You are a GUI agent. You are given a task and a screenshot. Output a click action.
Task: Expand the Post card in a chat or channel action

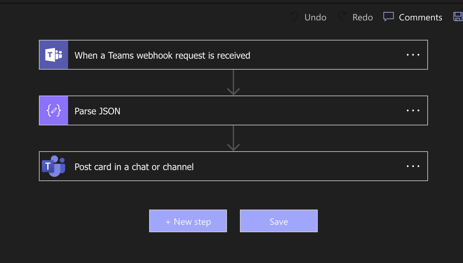pyautogui.click(x=233, y=166)
